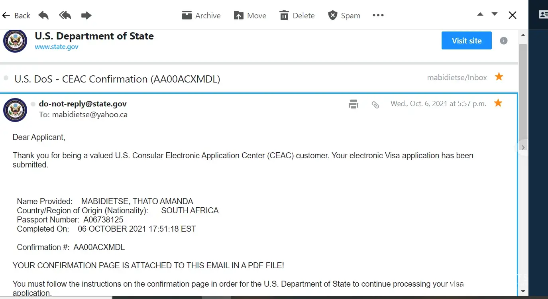Click the Reply arrow icon

43,16
